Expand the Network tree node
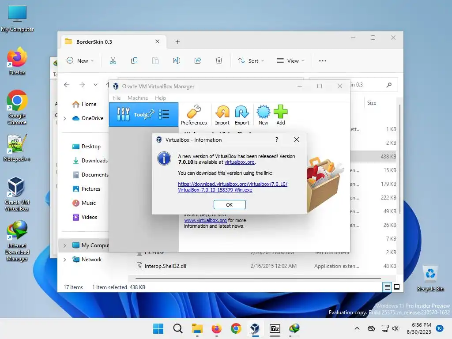Screen dimensions: 452x339 65,260
